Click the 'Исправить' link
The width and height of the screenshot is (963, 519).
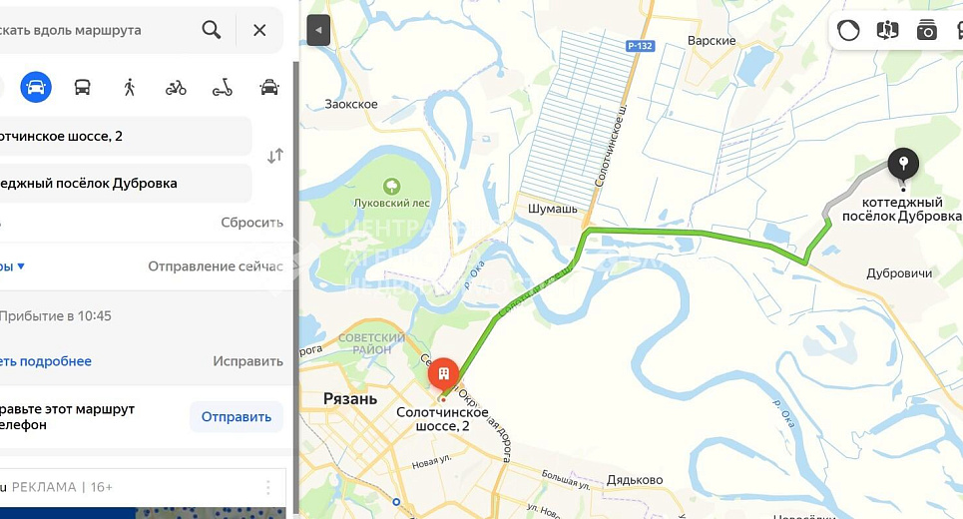point(248,361)
